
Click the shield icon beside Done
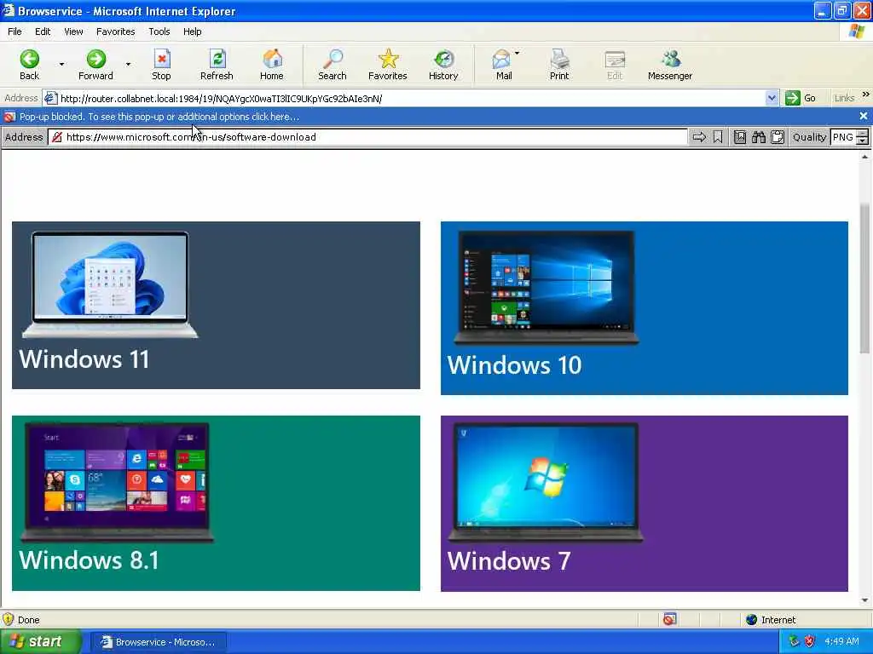pos(8,619)
